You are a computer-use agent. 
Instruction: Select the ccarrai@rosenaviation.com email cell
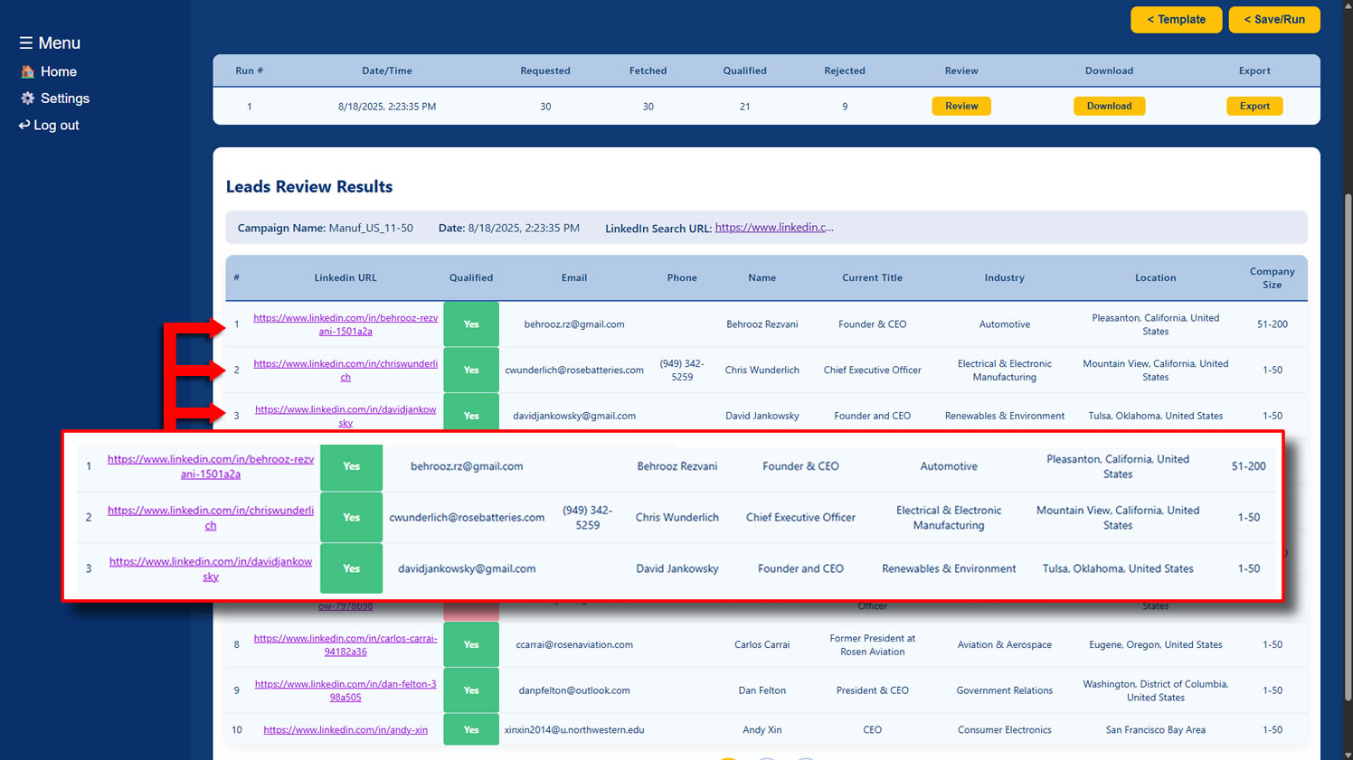point(574,645)
